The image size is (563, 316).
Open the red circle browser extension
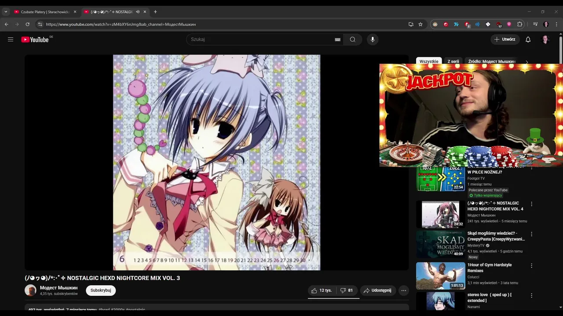[x=446, y=24]
